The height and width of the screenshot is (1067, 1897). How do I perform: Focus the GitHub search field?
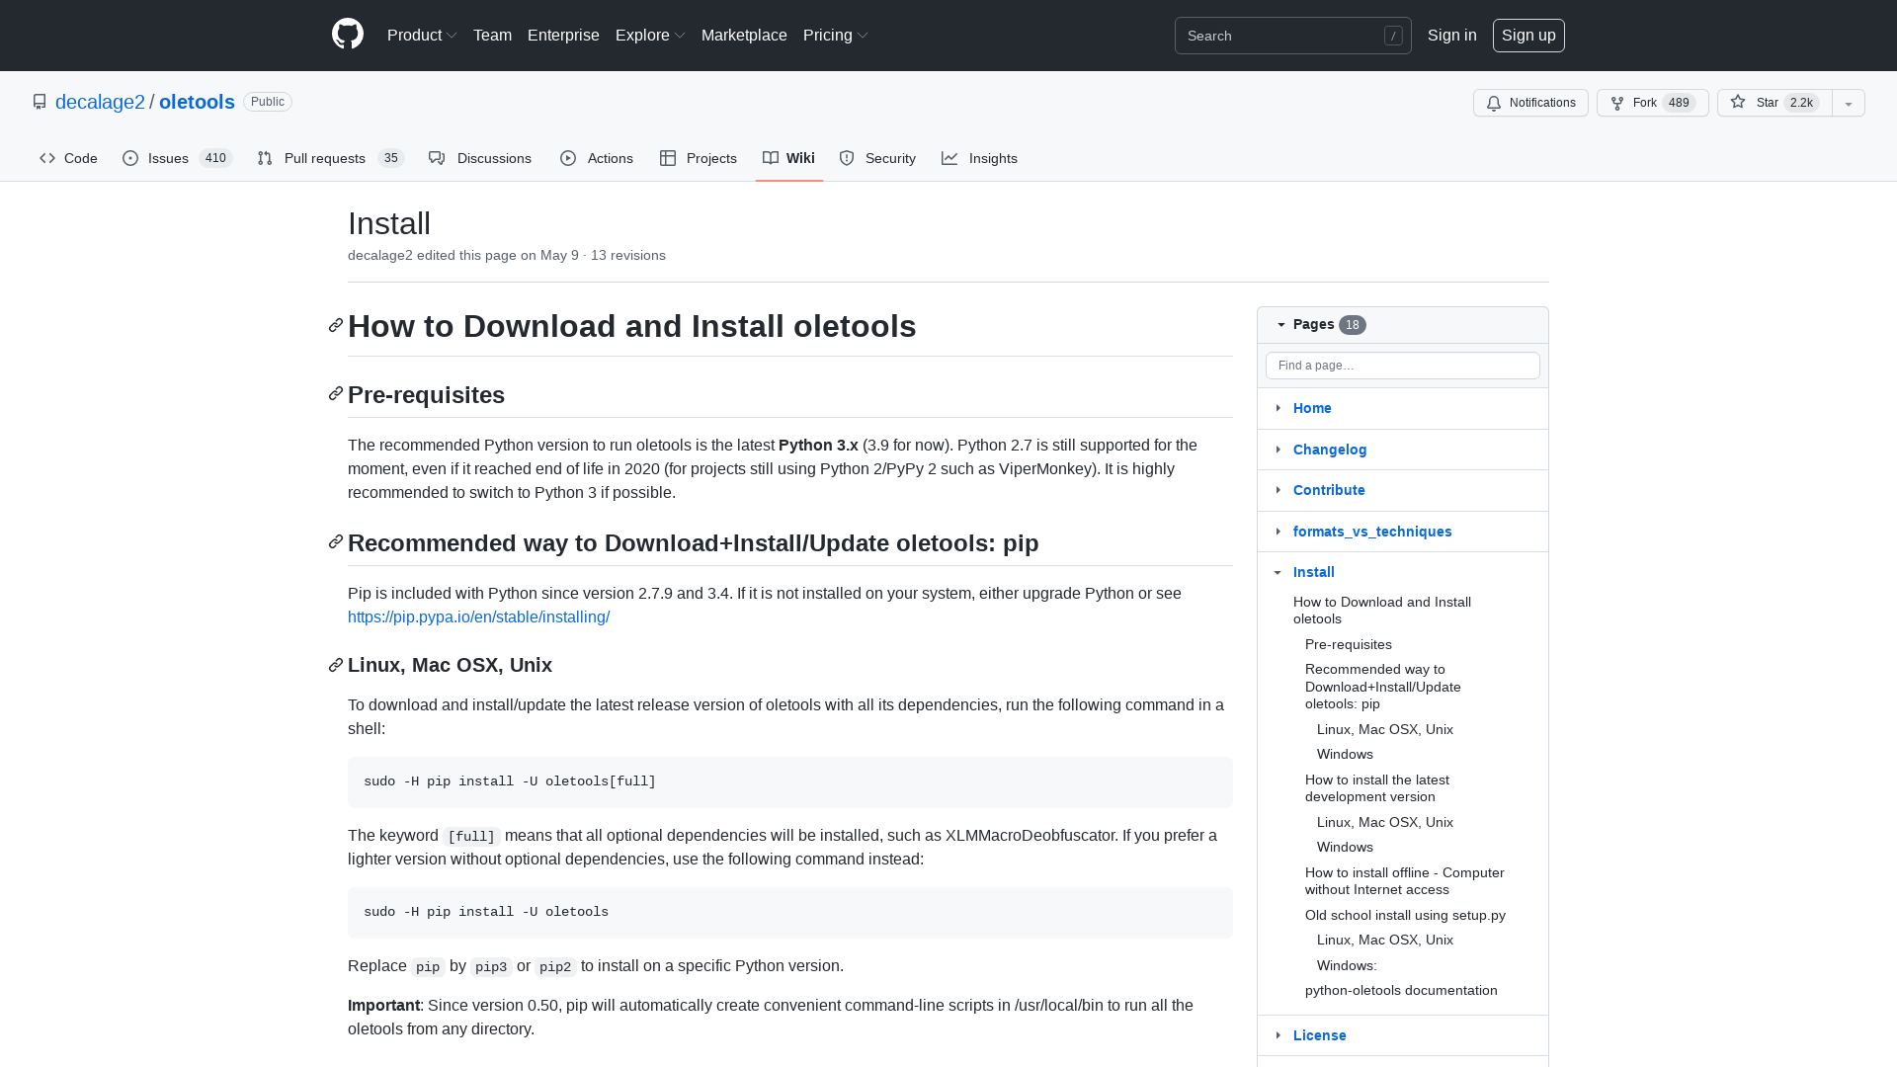click(x=1292, y=36)
